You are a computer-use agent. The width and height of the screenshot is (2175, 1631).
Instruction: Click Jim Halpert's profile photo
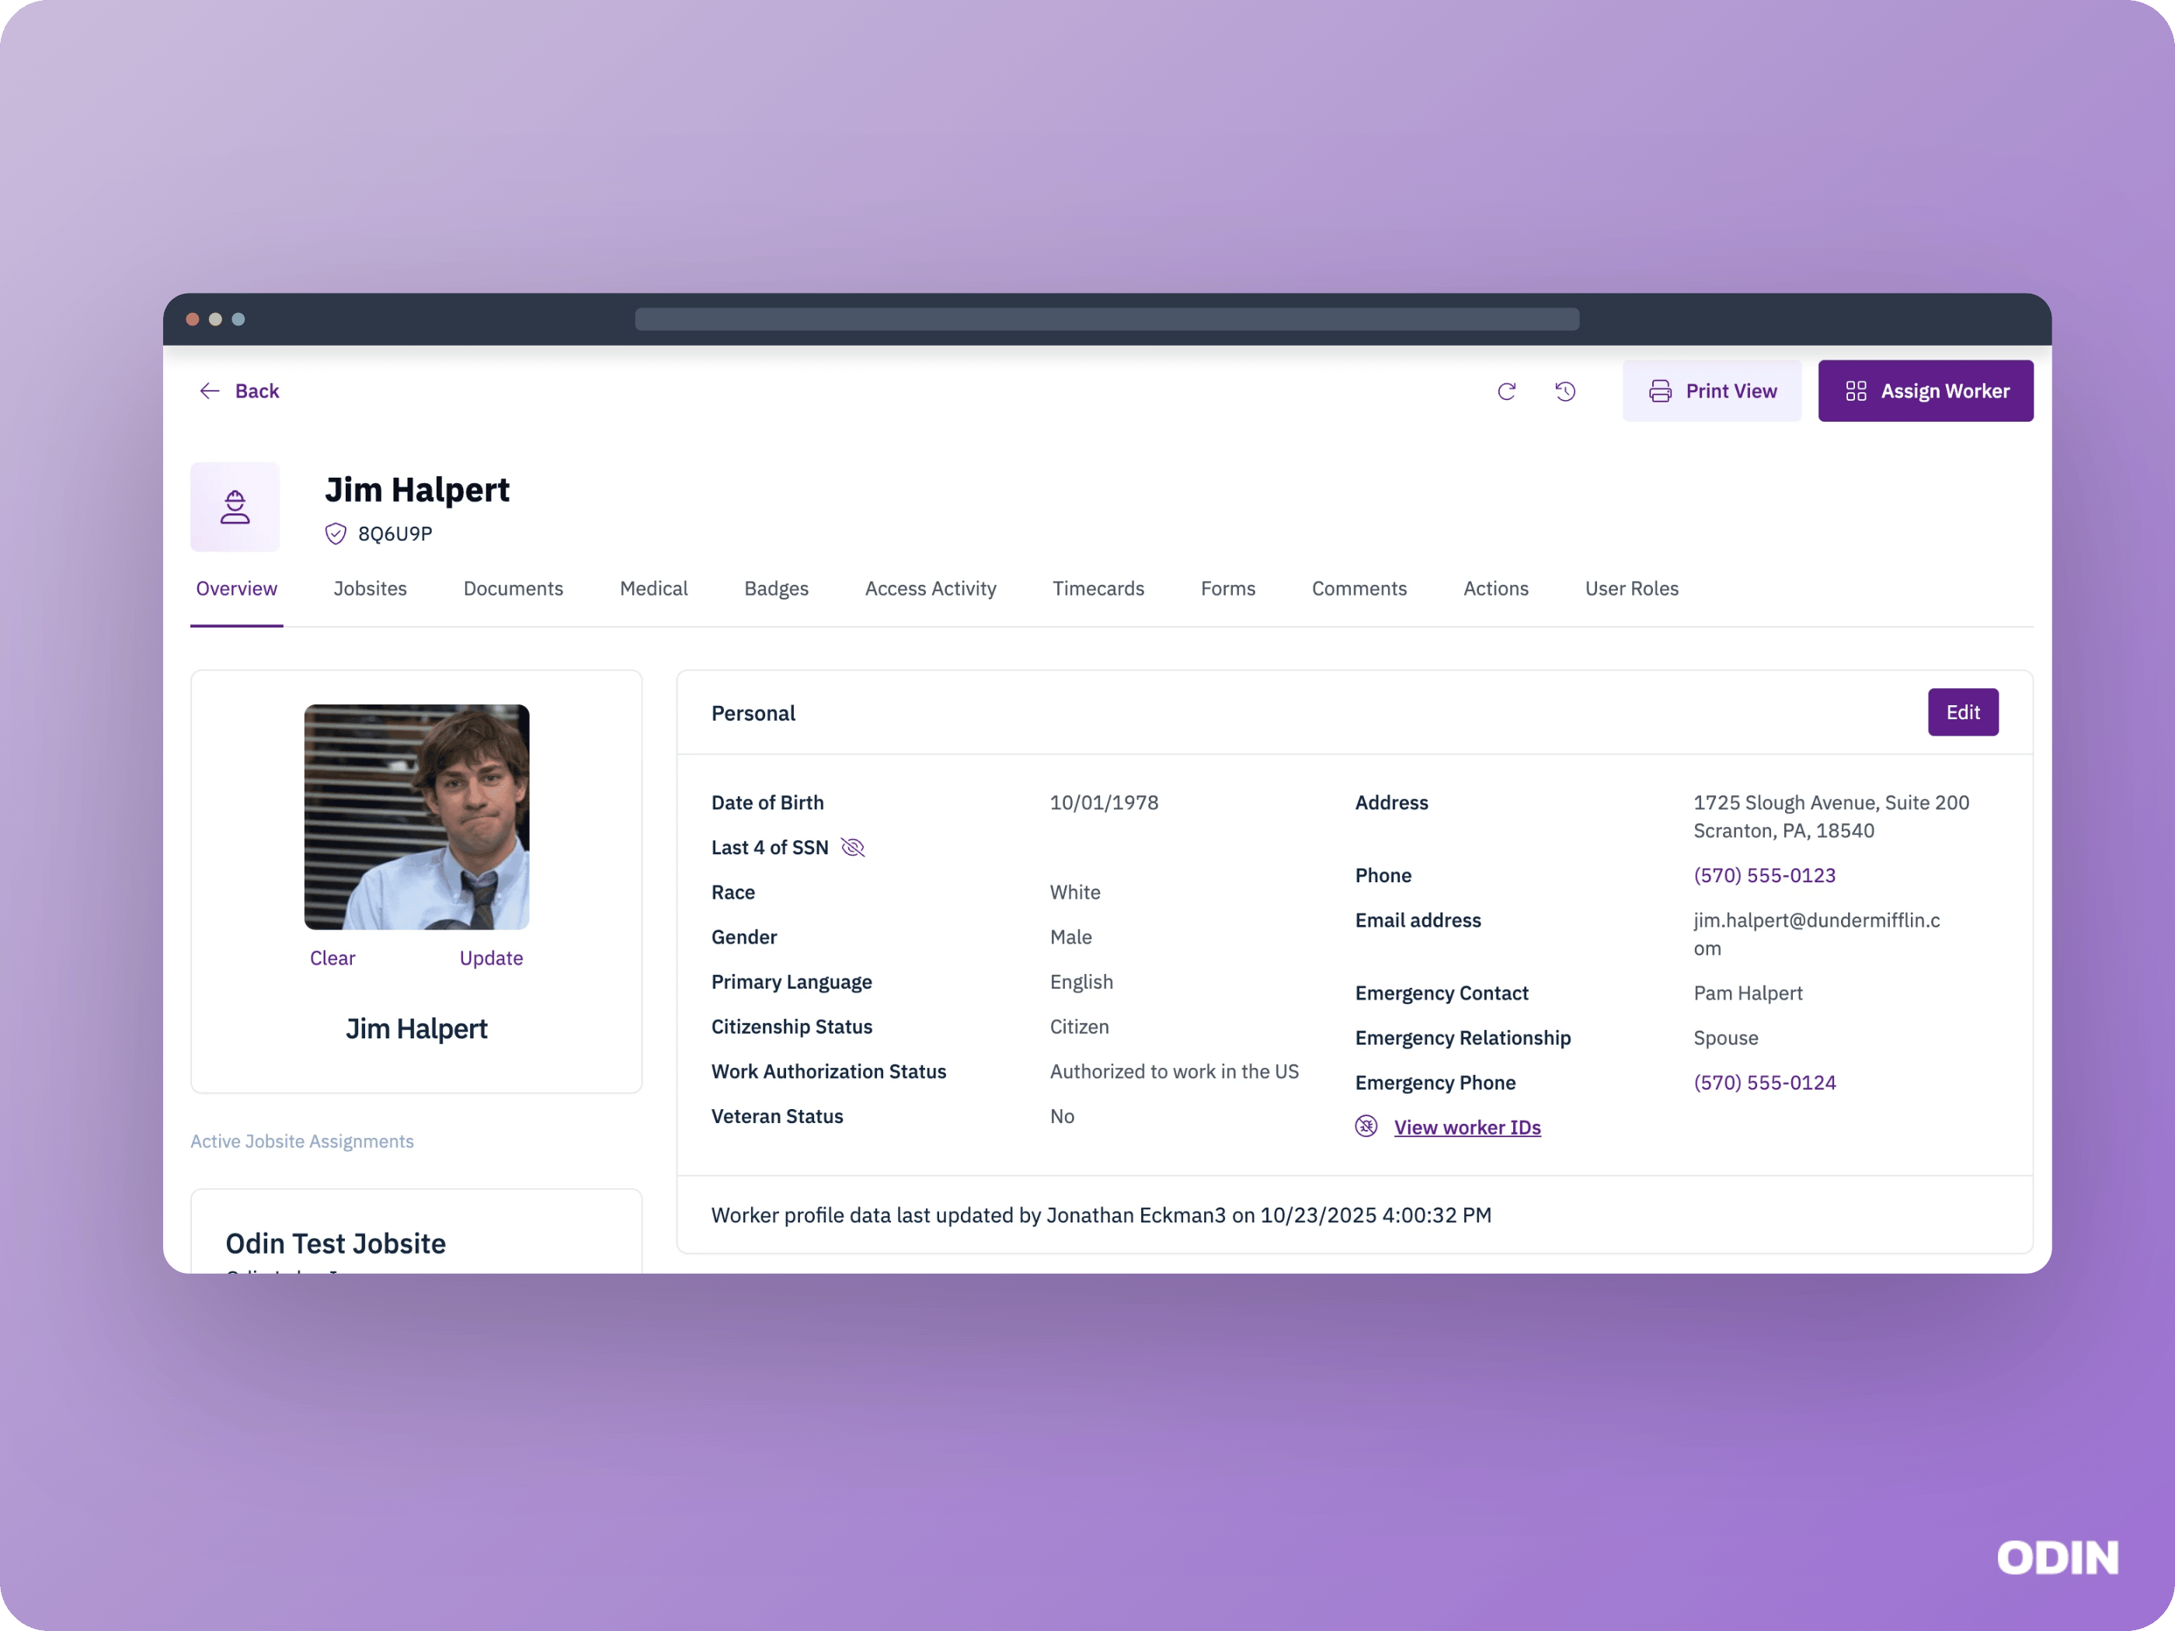(x=417, y=817)
